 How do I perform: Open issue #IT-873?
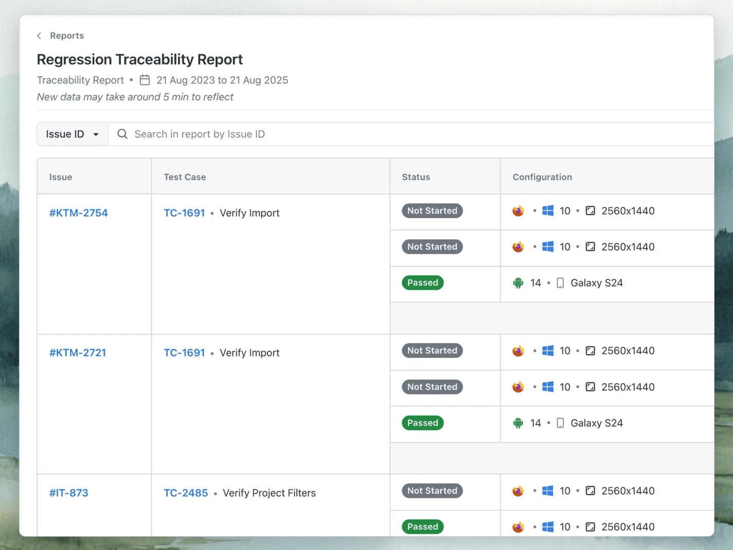pyautogui.click(x=69, y=493)
